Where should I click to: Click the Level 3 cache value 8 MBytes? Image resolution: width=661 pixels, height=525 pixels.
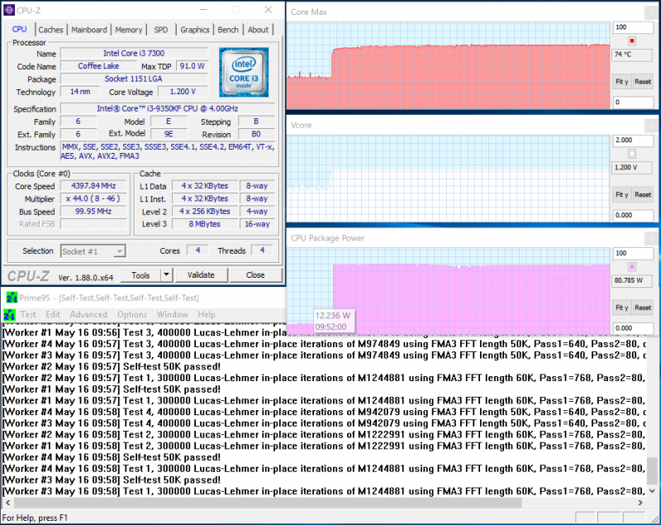(x=204, y=224)
